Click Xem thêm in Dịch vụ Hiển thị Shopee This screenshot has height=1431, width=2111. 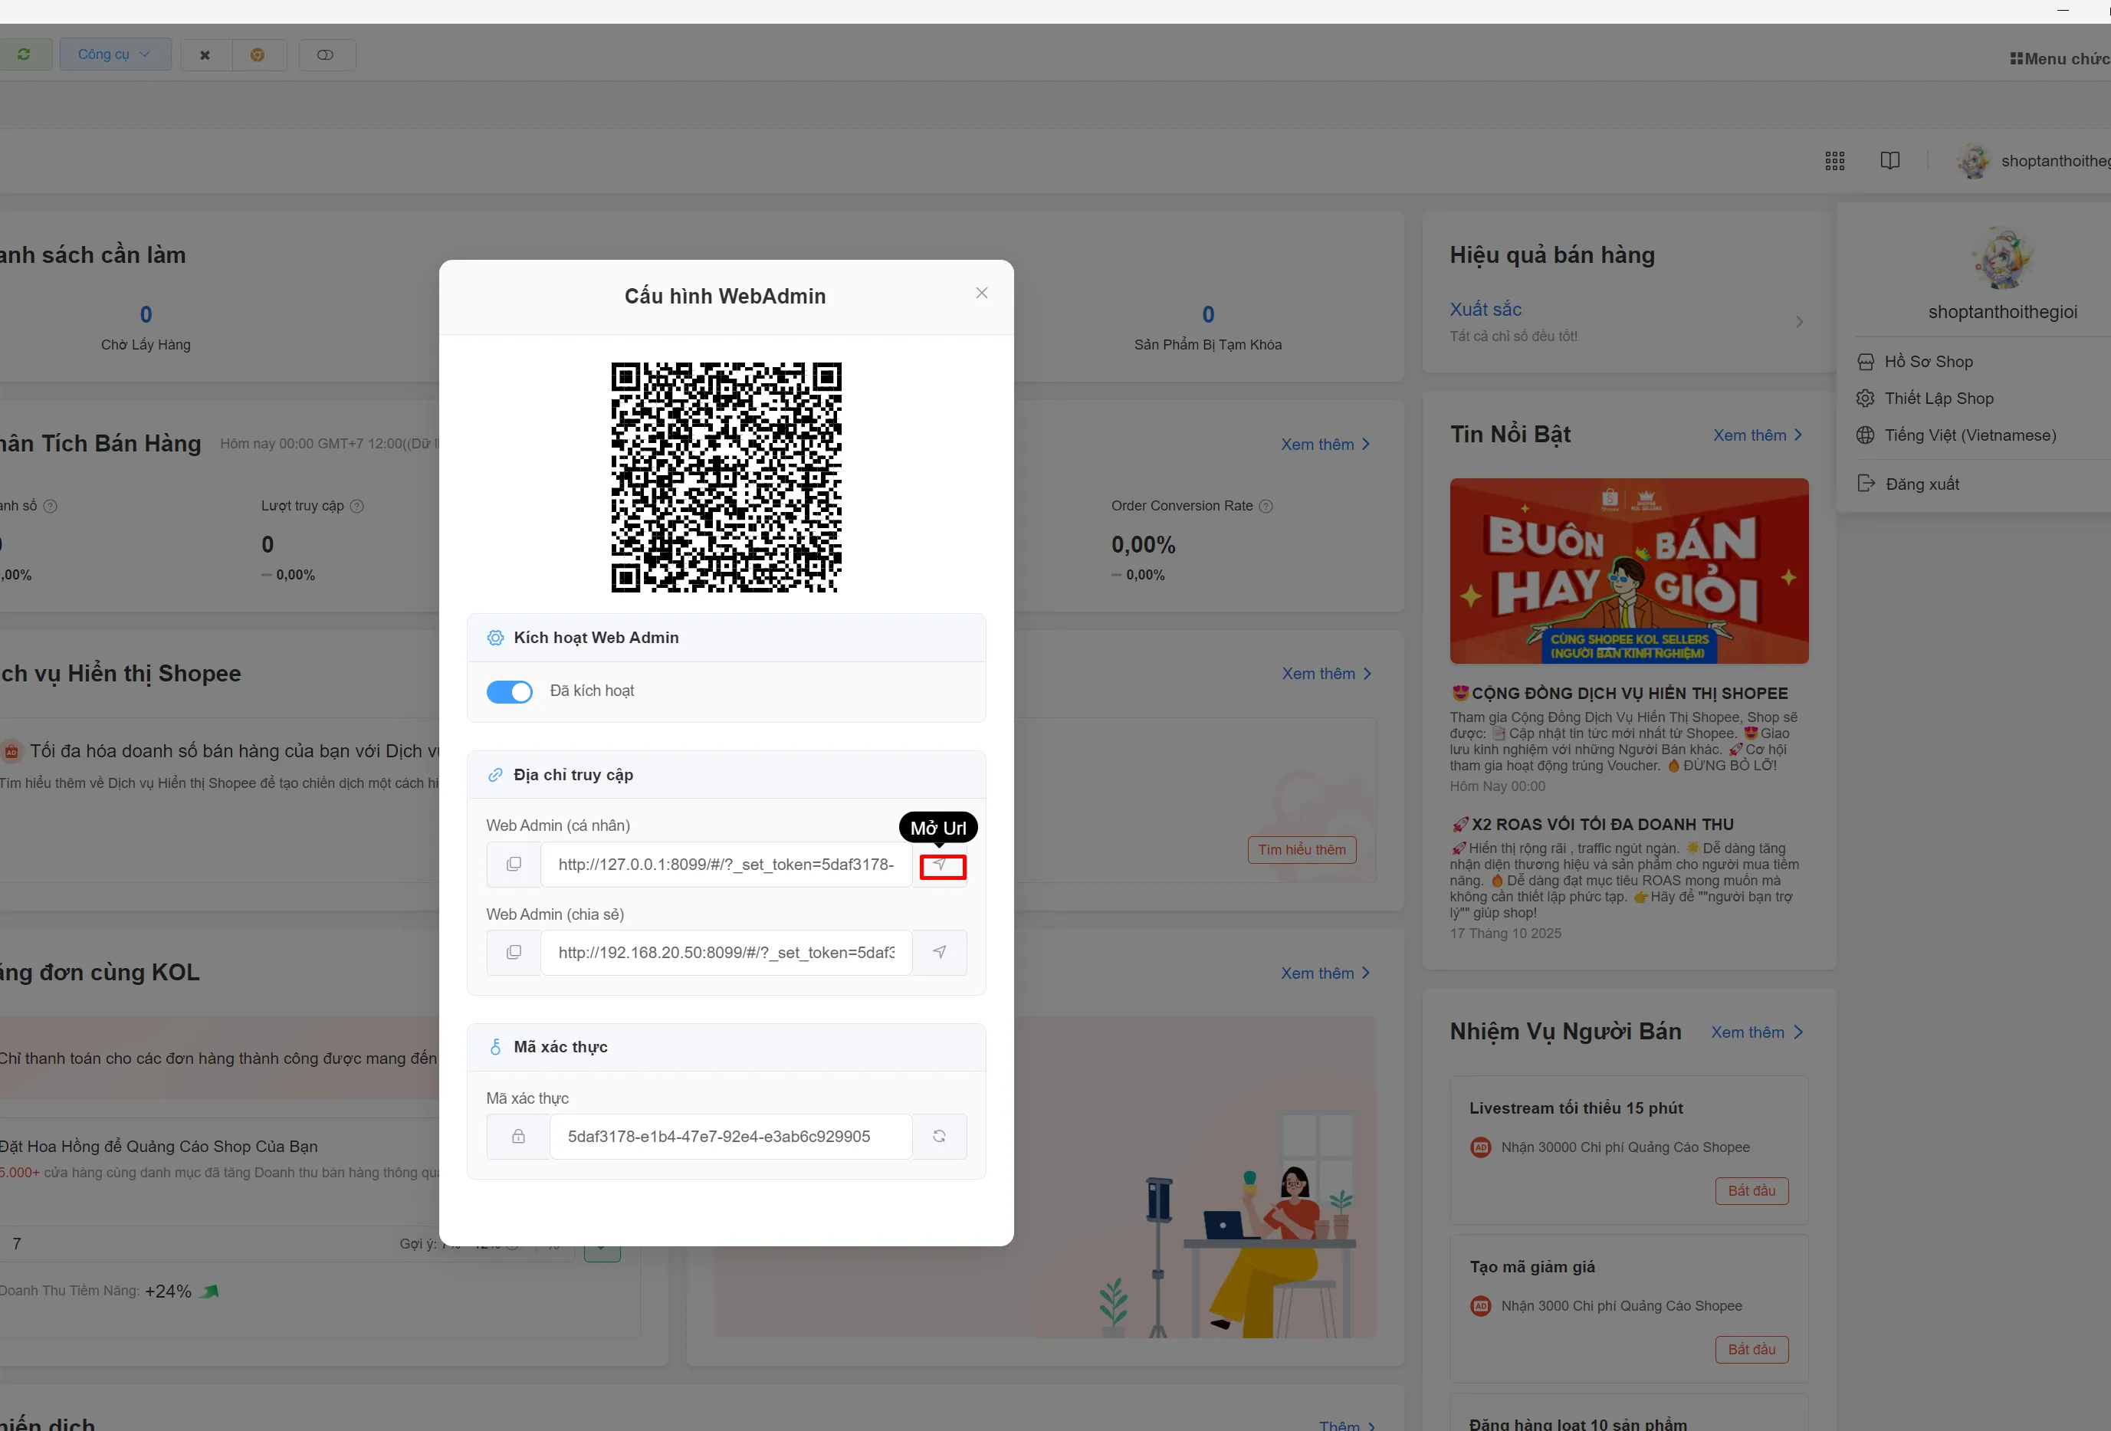pyautogui.click(x=1326, y=673)
